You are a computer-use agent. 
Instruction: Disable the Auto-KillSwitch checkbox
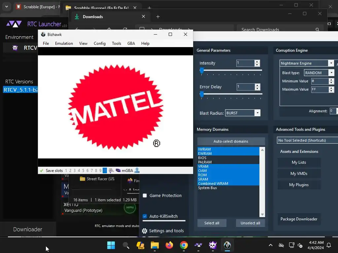pos(145,216)
